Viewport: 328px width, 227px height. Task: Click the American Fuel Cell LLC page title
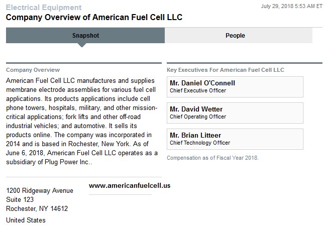point(94,18)
